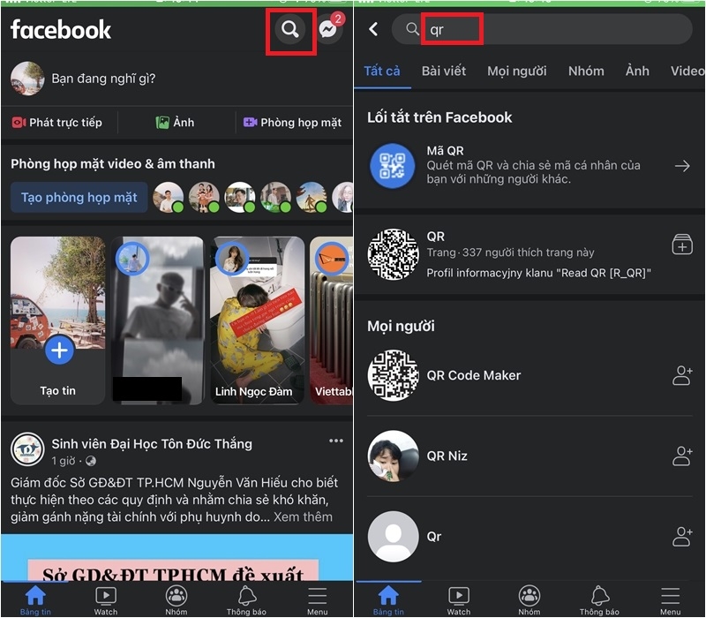Tap 'QR Code Maker' name
The width and height of the screenshot is (706, 618).
tap(474, 375)
